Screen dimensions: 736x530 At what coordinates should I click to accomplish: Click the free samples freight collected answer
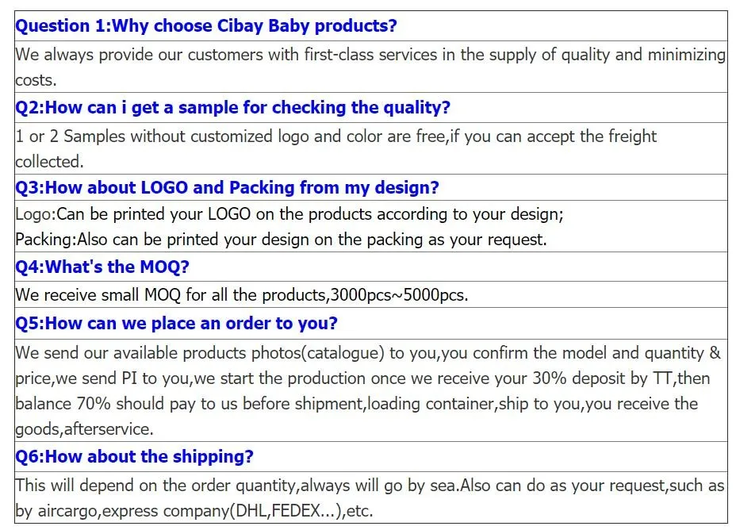[336, 149]
